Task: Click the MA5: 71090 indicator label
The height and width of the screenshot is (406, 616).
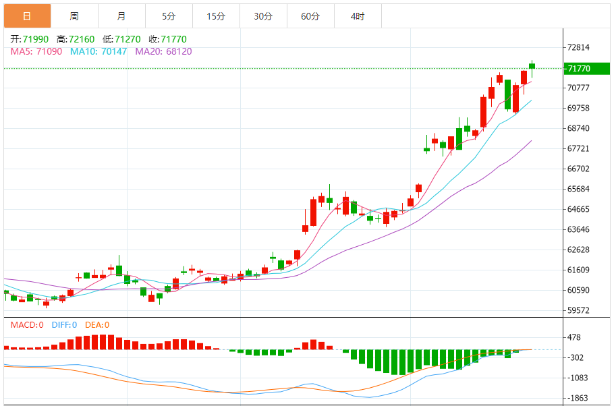Action: (36, 51)
